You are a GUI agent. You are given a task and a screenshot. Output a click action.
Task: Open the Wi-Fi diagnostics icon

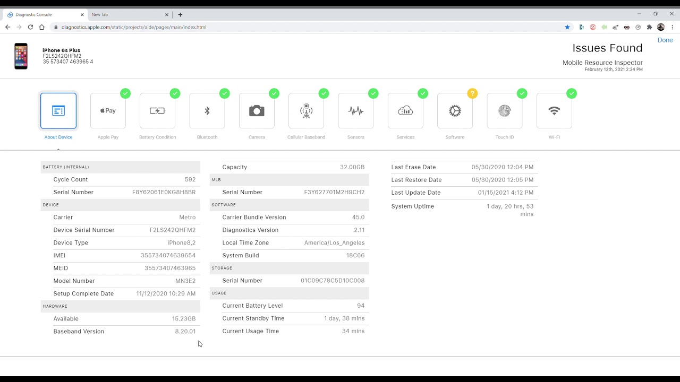coord(554,111)
